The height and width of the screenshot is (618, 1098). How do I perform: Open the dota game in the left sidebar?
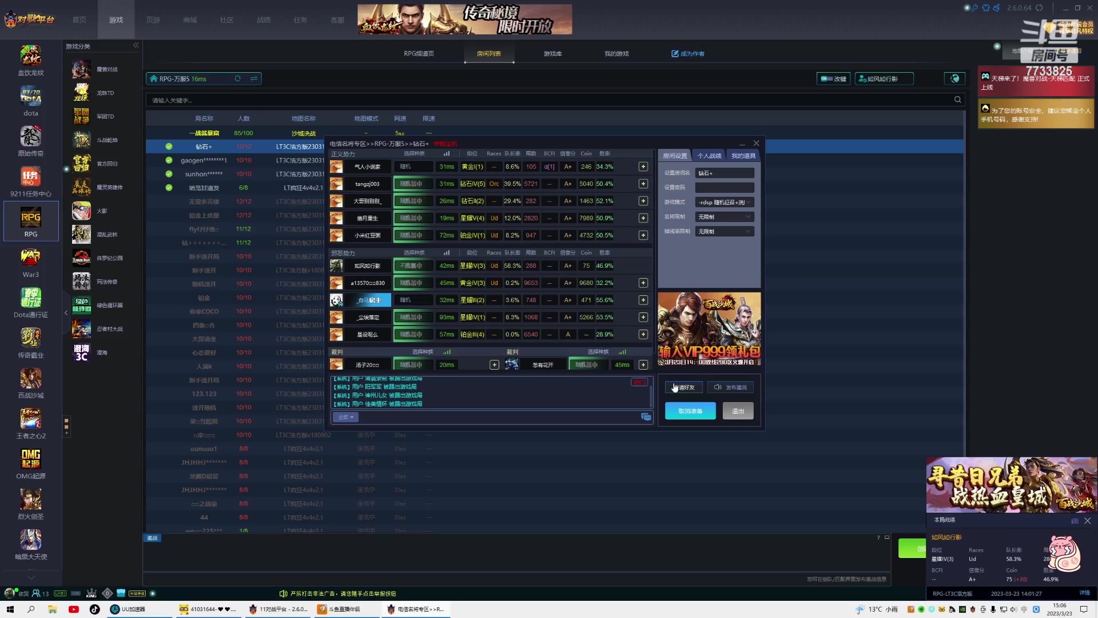tap(31, 102)
